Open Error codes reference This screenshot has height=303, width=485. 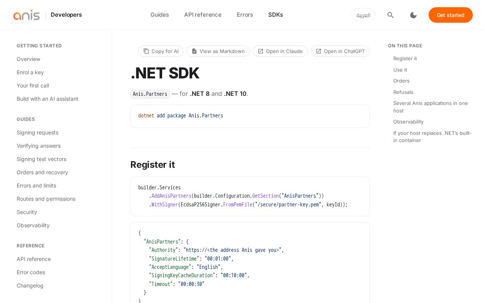(31, 272)
